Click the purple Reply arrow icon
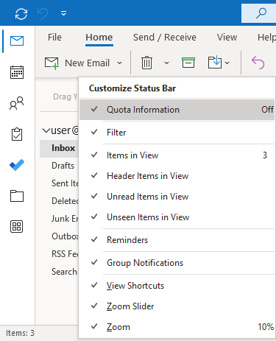Viewport: 276px width, 341px height. (x=258, y=63)
